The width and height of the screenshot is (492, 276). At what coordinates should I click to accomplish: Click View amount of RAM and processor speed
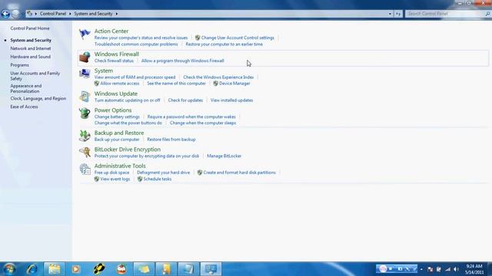tap(135, 77)
